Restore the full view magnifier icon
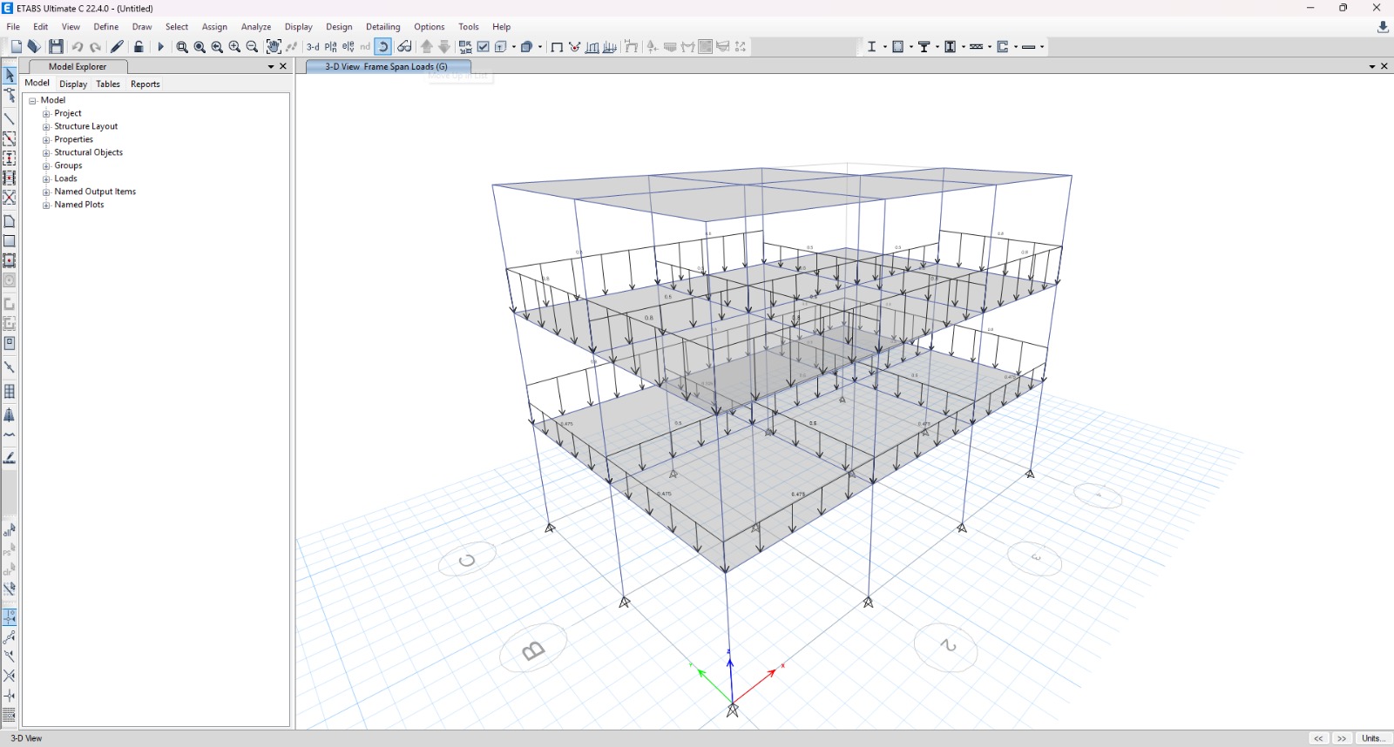This screenshot has height=747, width=1394. [200, 47]
